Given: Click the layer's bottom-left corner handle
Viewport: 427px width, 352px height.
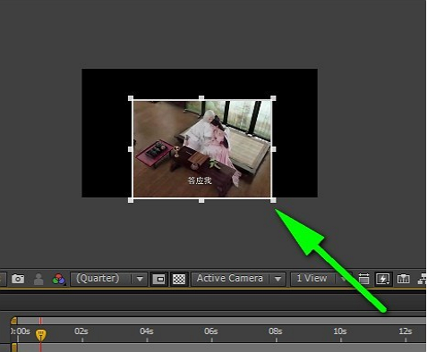Looking at the screenshot, I should tap(131, 200).
